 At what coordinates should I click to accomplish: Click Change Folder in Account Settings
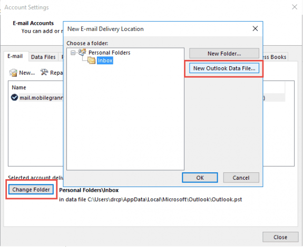click(31, 190)
